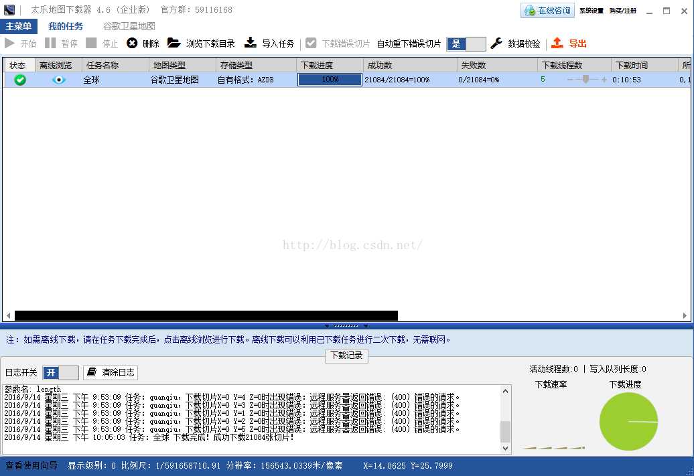Click the 比例尺 scale value in status bar
The height and width of the screenshot is (476, 694).
click(x=171, y=465)
